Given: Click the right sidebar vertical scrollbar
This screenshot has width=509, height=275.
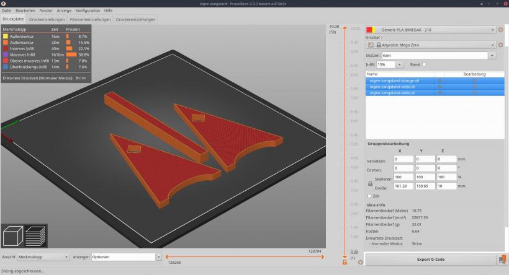Looking at the screenshot, I should (x=507, y=136).
